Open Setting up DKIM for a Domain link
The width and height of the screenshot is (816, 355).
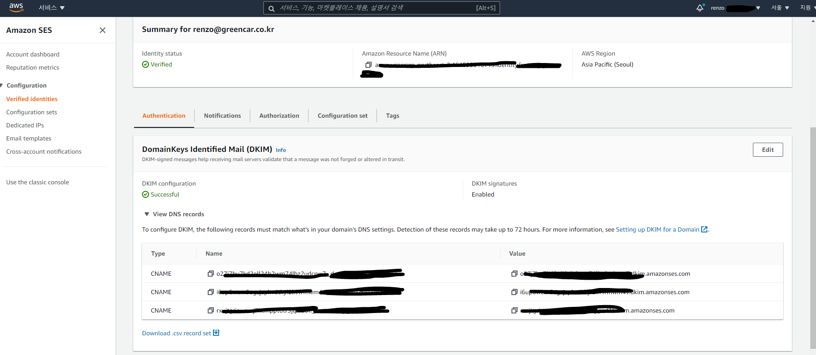click(x=661, y=229)
